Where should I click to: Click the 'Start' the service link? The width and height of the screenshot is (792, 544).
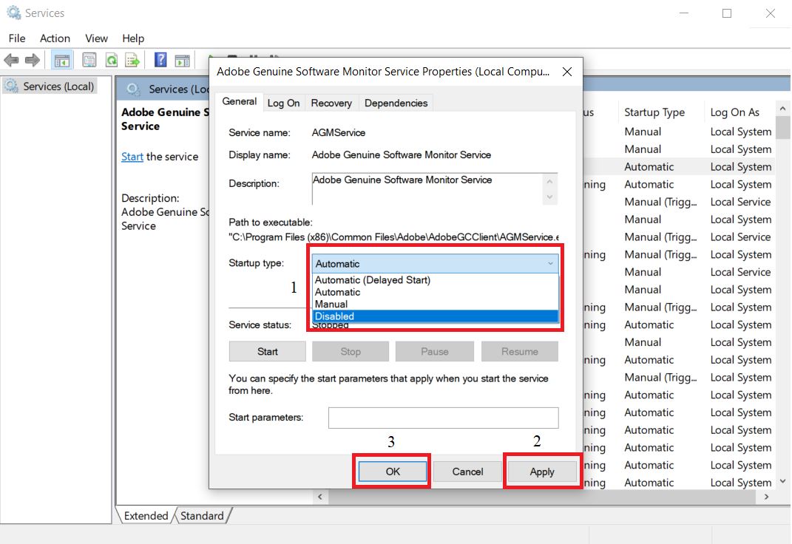(x=132, y=157)
